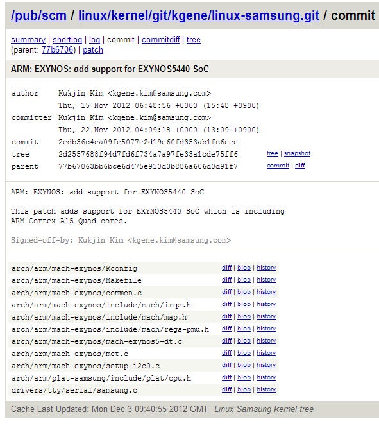The image size is (379, 428).
Task: Open blob of mach-exynos5-dt.c
Action: [244, 341]
